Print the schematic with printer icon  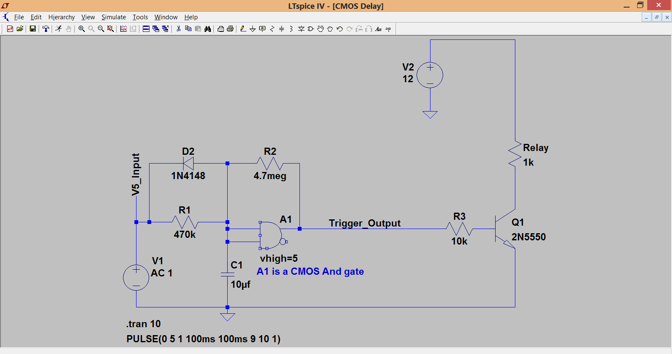(230, 29)
